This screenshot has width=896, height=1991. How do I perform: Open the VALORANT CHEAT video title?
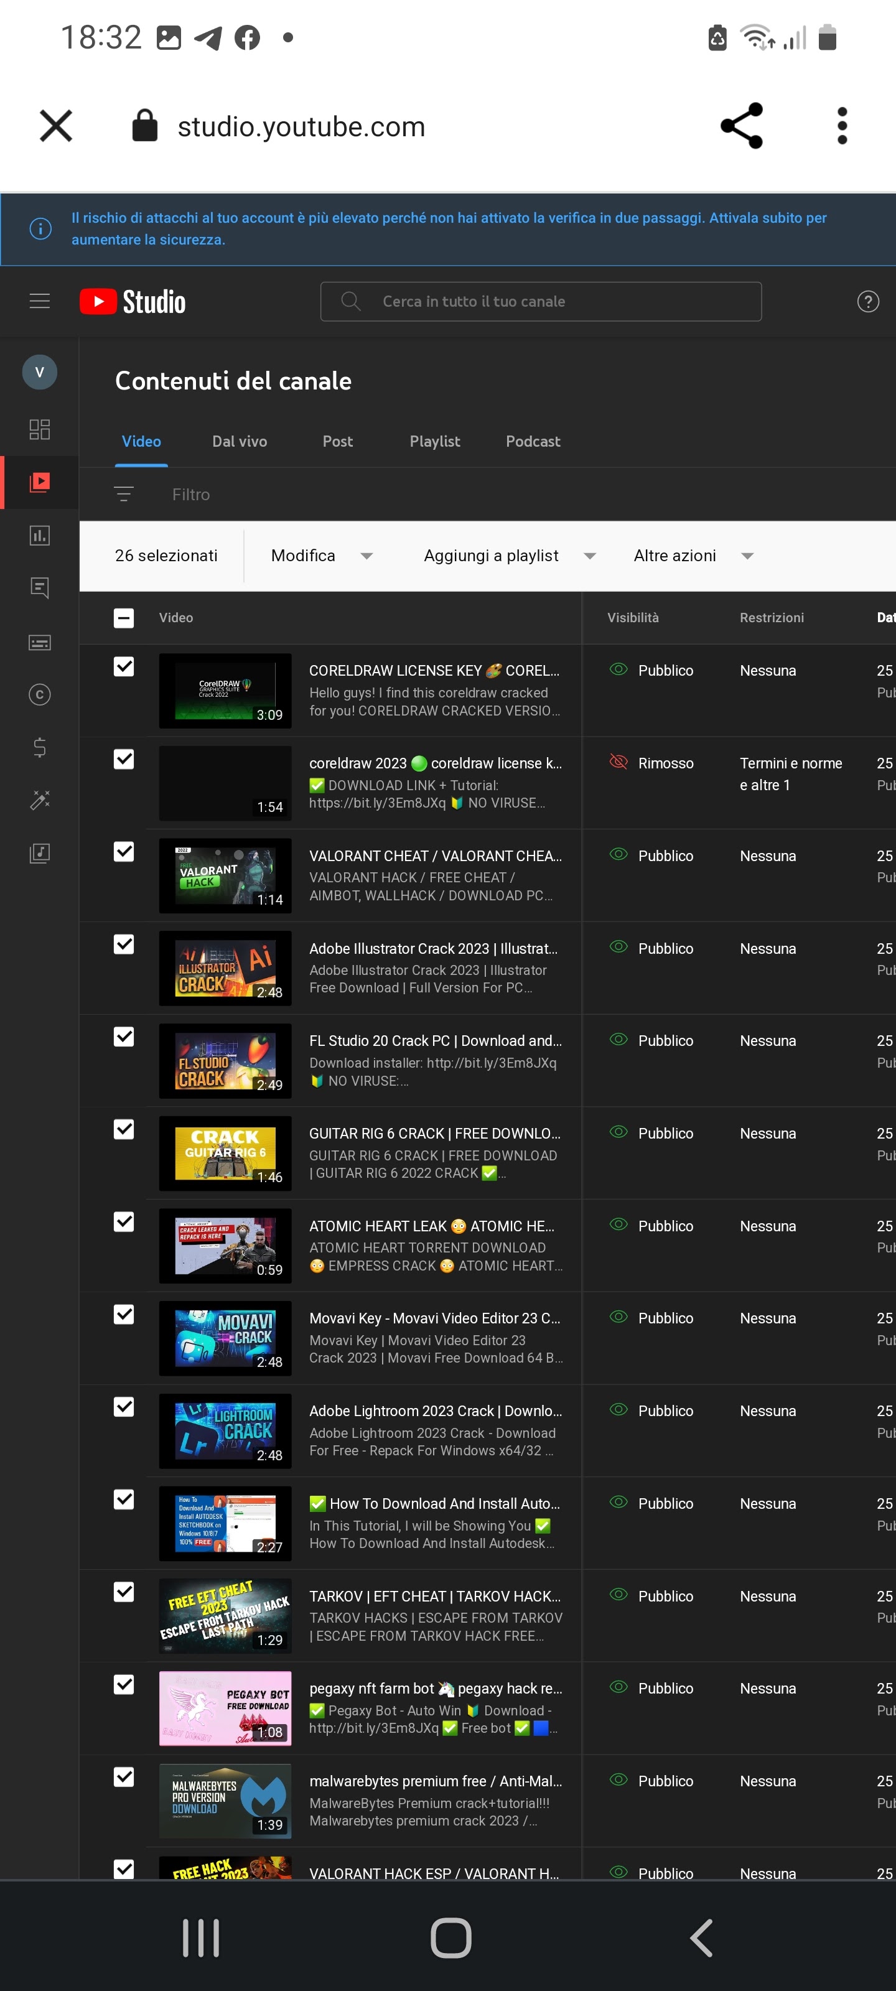click(435, 856)
